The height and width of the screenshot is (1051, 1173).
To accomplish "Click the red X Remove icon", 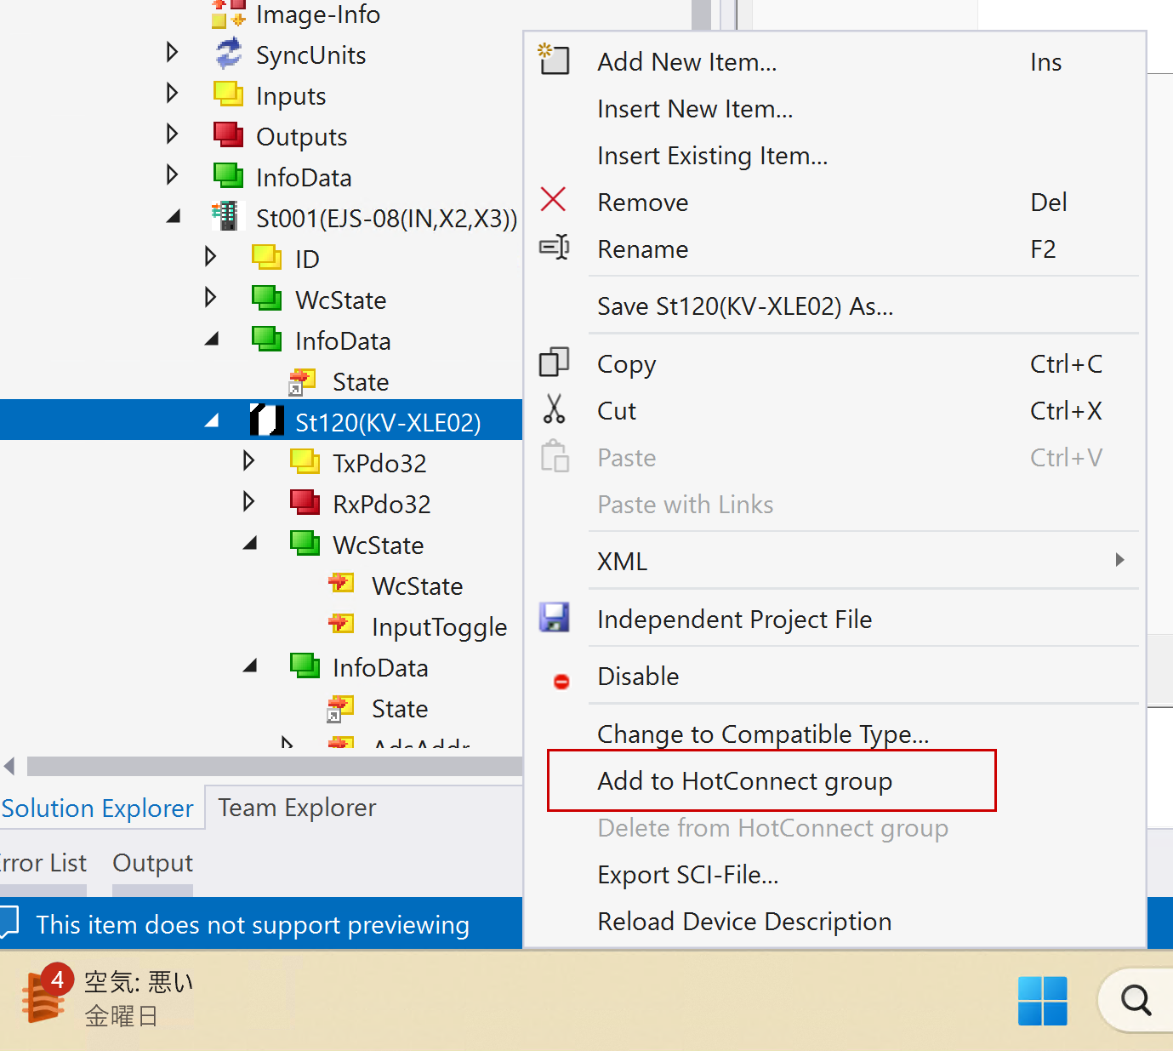I will pyautogui.click(x=553, y=200).
